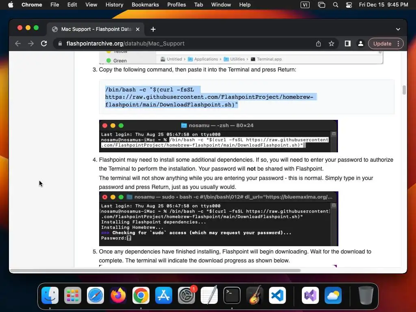Open GarageBand from the Dock
This screenshot has width=416, height=312.
(x=255, y=295)
